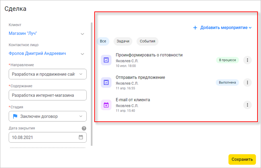Image resolution: width=261 pixels, height=168 pixels.
Task: Select the 'Все' filter tab
Action: [103, 41]
